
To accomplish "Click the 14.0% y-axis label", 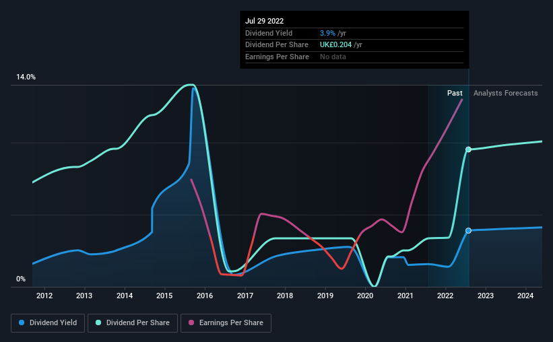I will [26, 77].
